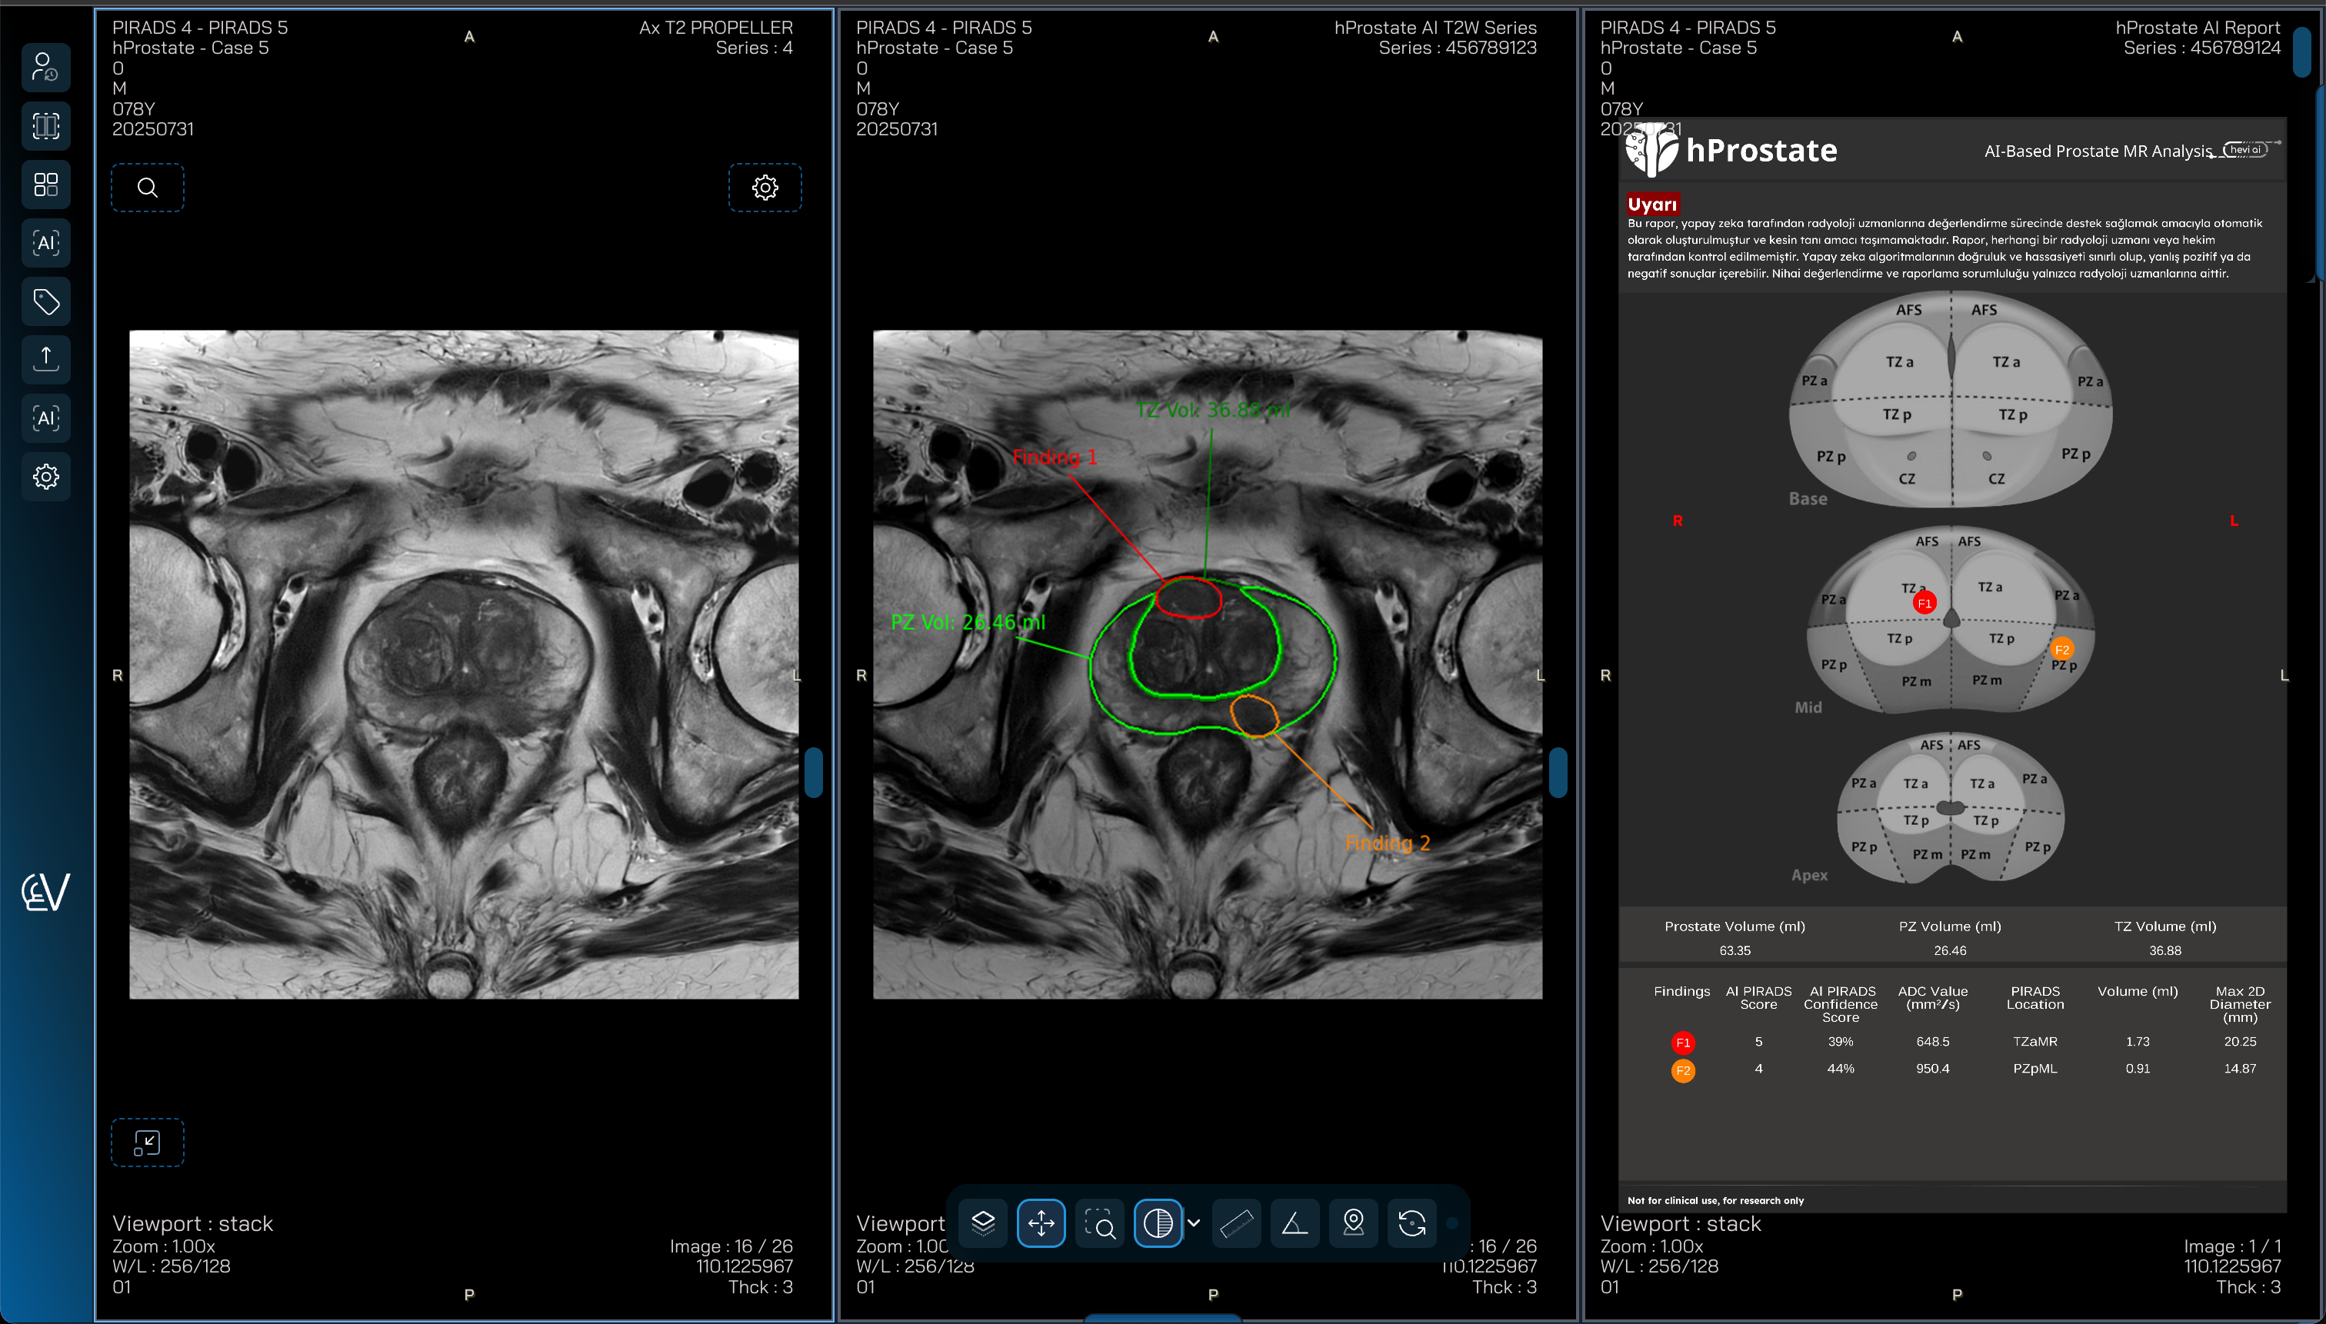Click the reset viewport icon in toolbar
Screen dimensions: 2326x1324
tap(1411, 1223)
